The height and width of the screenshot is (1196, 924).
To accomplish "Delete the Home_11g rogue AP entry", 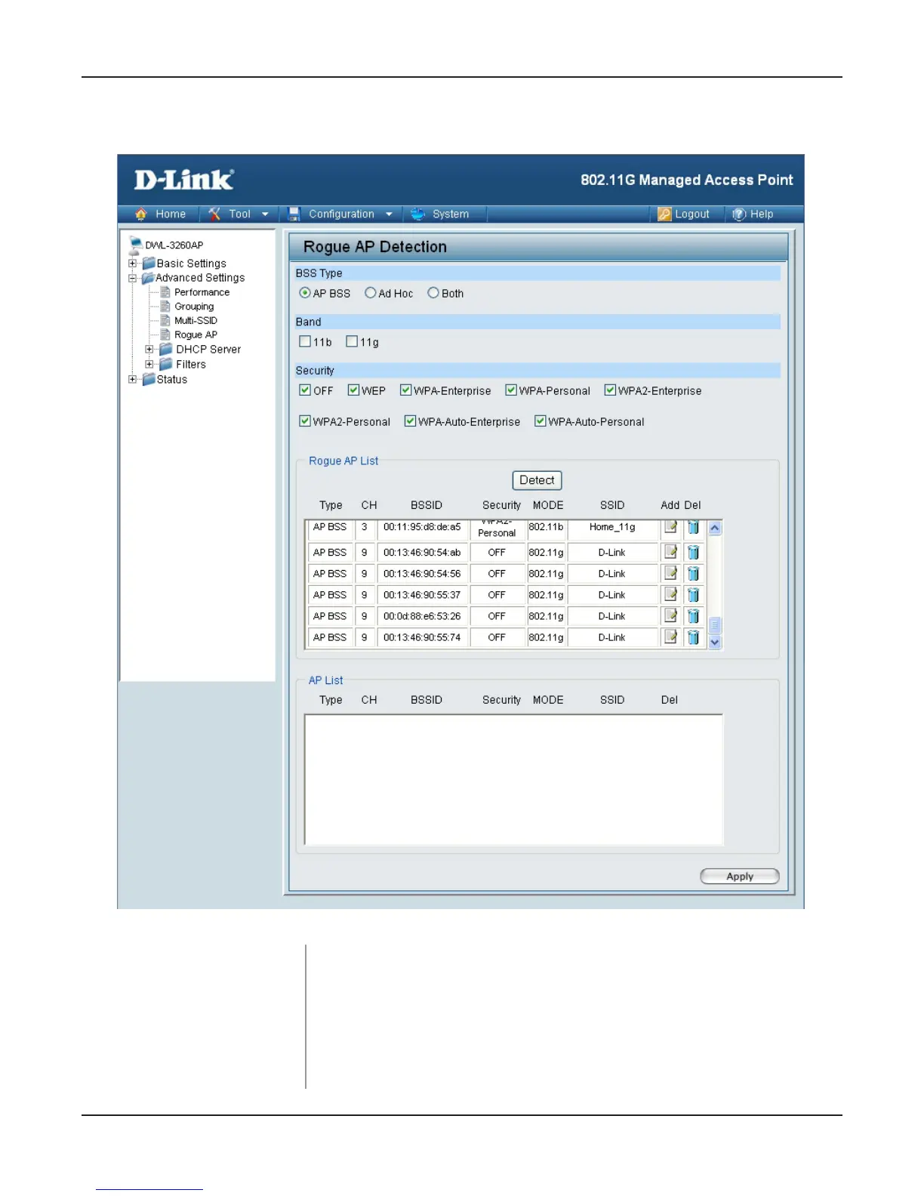I will pyautogui.click(x=693, y=527).
